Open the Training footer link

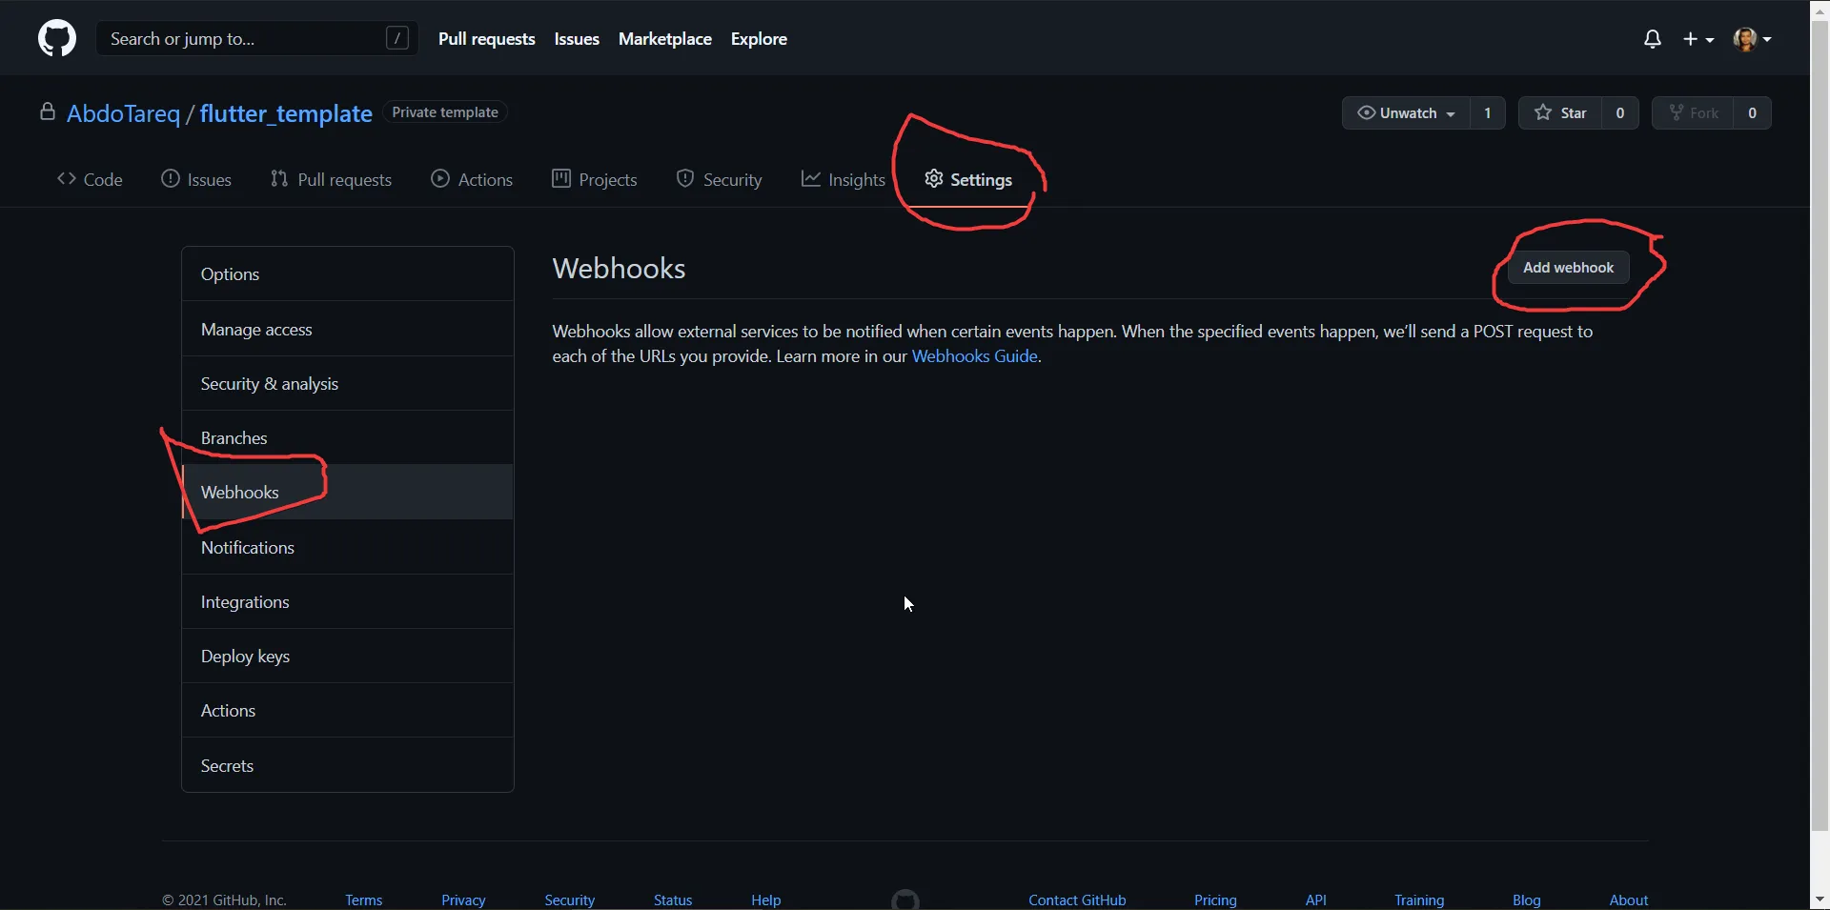pyautogui.click(x=1419, y=900)
